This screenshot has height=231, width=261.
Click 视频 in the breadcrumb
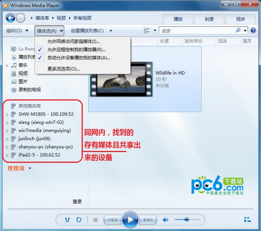[x=61, y=18]
